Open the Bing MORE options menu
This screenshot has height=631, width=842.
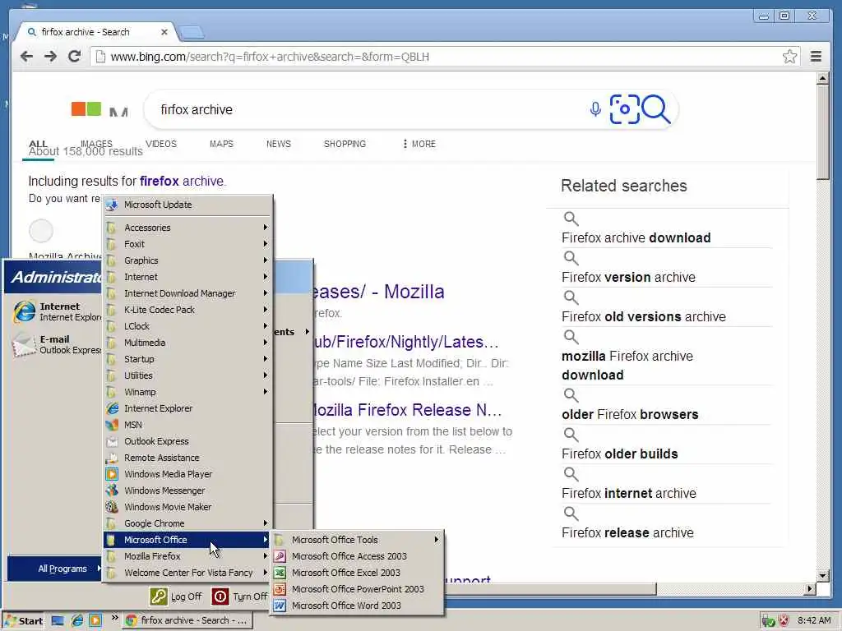tap(419, 144)
